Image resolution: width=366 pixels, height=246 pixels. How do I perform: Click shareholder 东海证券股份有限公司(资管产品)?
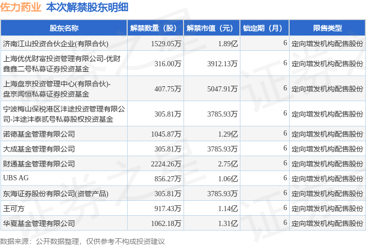point(55,194)
